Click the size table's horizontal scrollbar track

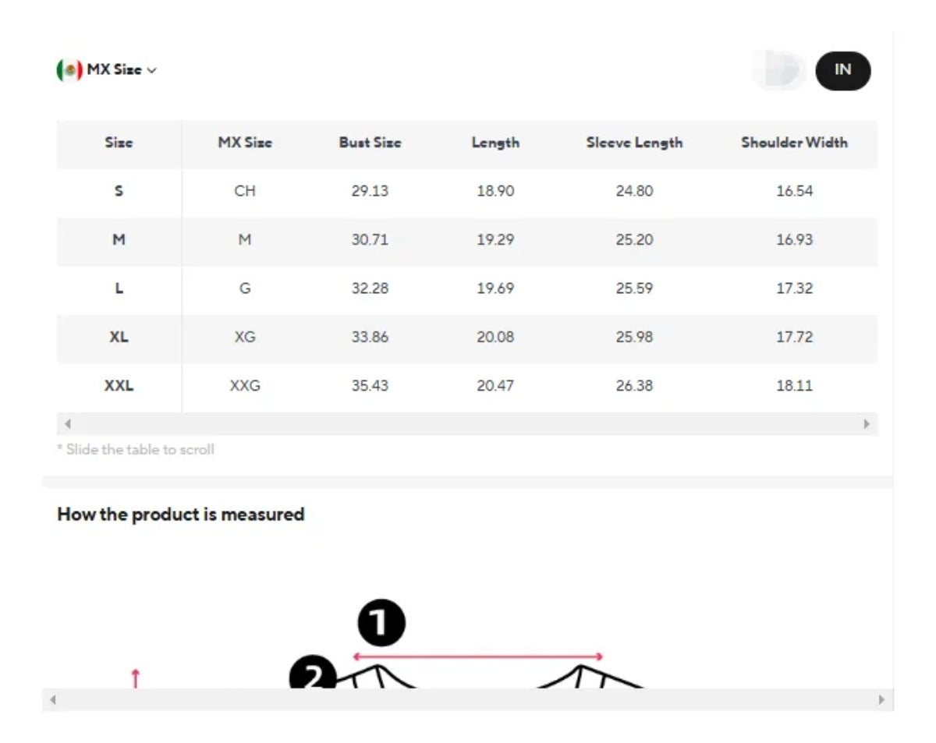(466, 424)
